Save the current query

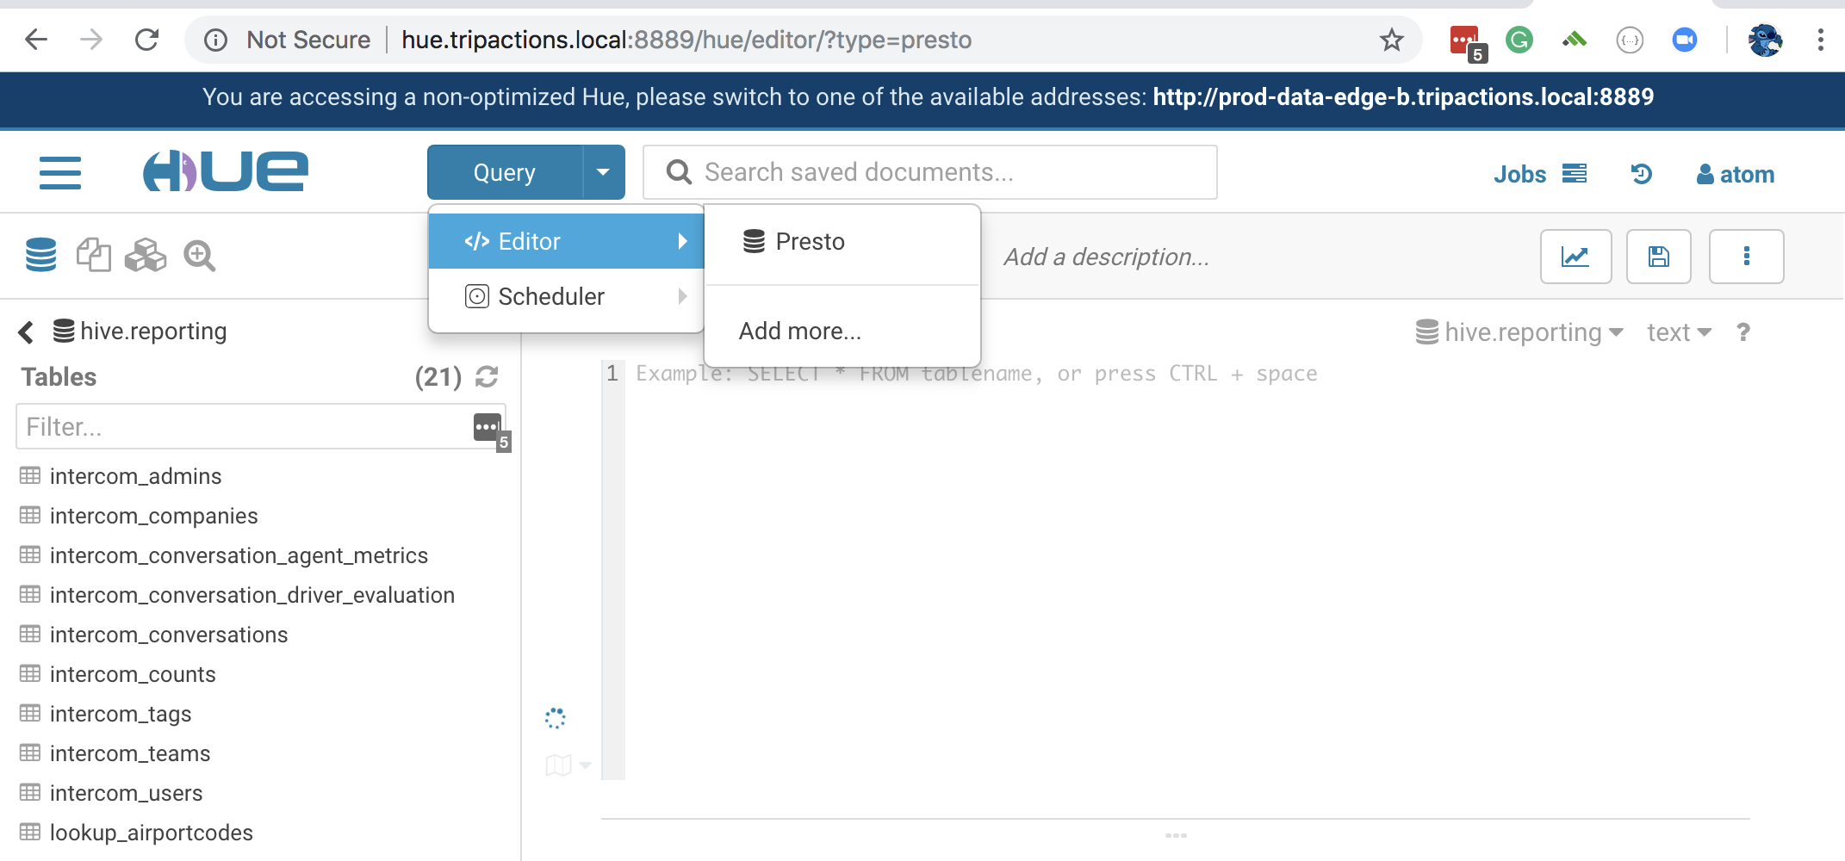1658,256
